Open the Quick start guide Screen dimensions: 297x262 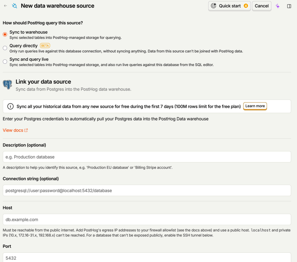[x=229, y=6]
